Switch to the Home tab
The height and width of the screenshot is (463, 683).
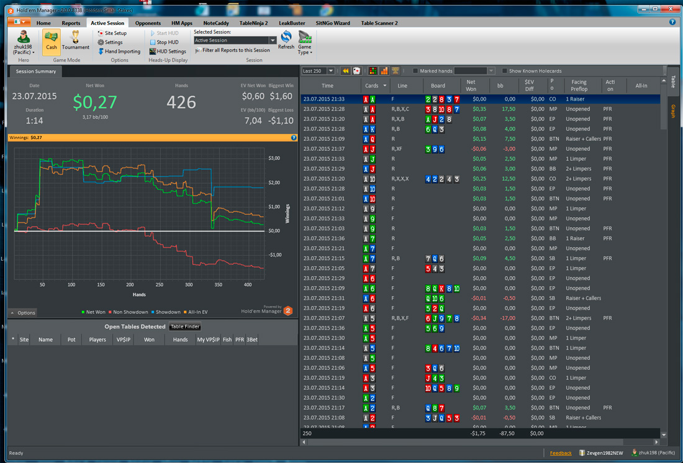tap(43, 23)
